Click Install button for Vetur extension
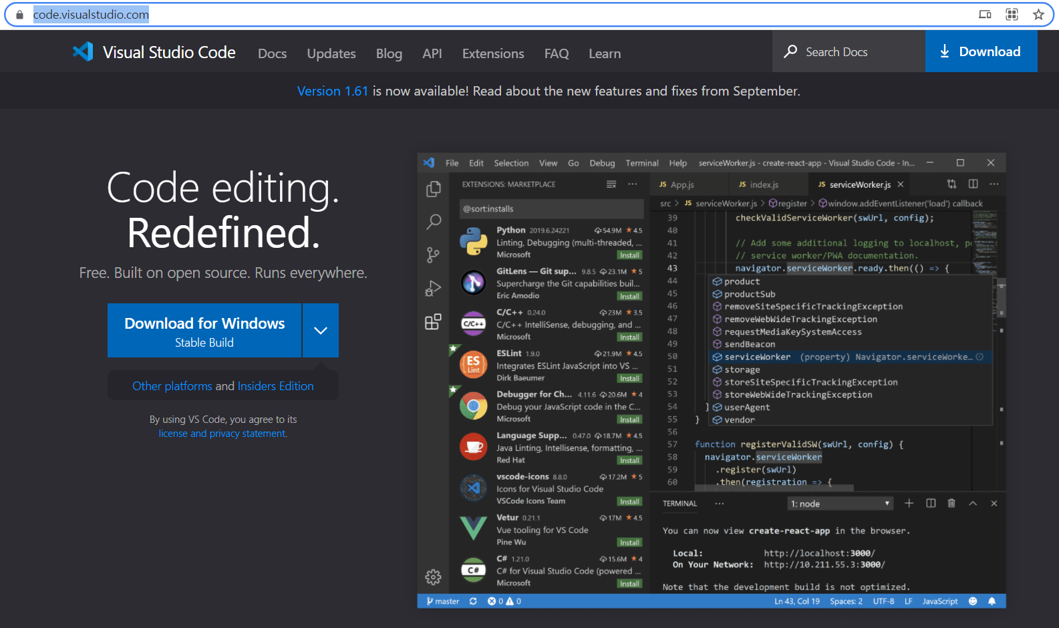 pyautogui.click(x=629, y=542)
